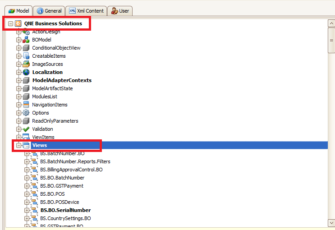Click the BS.CountrySettings.BO view icon

click(x=34, y=218)
